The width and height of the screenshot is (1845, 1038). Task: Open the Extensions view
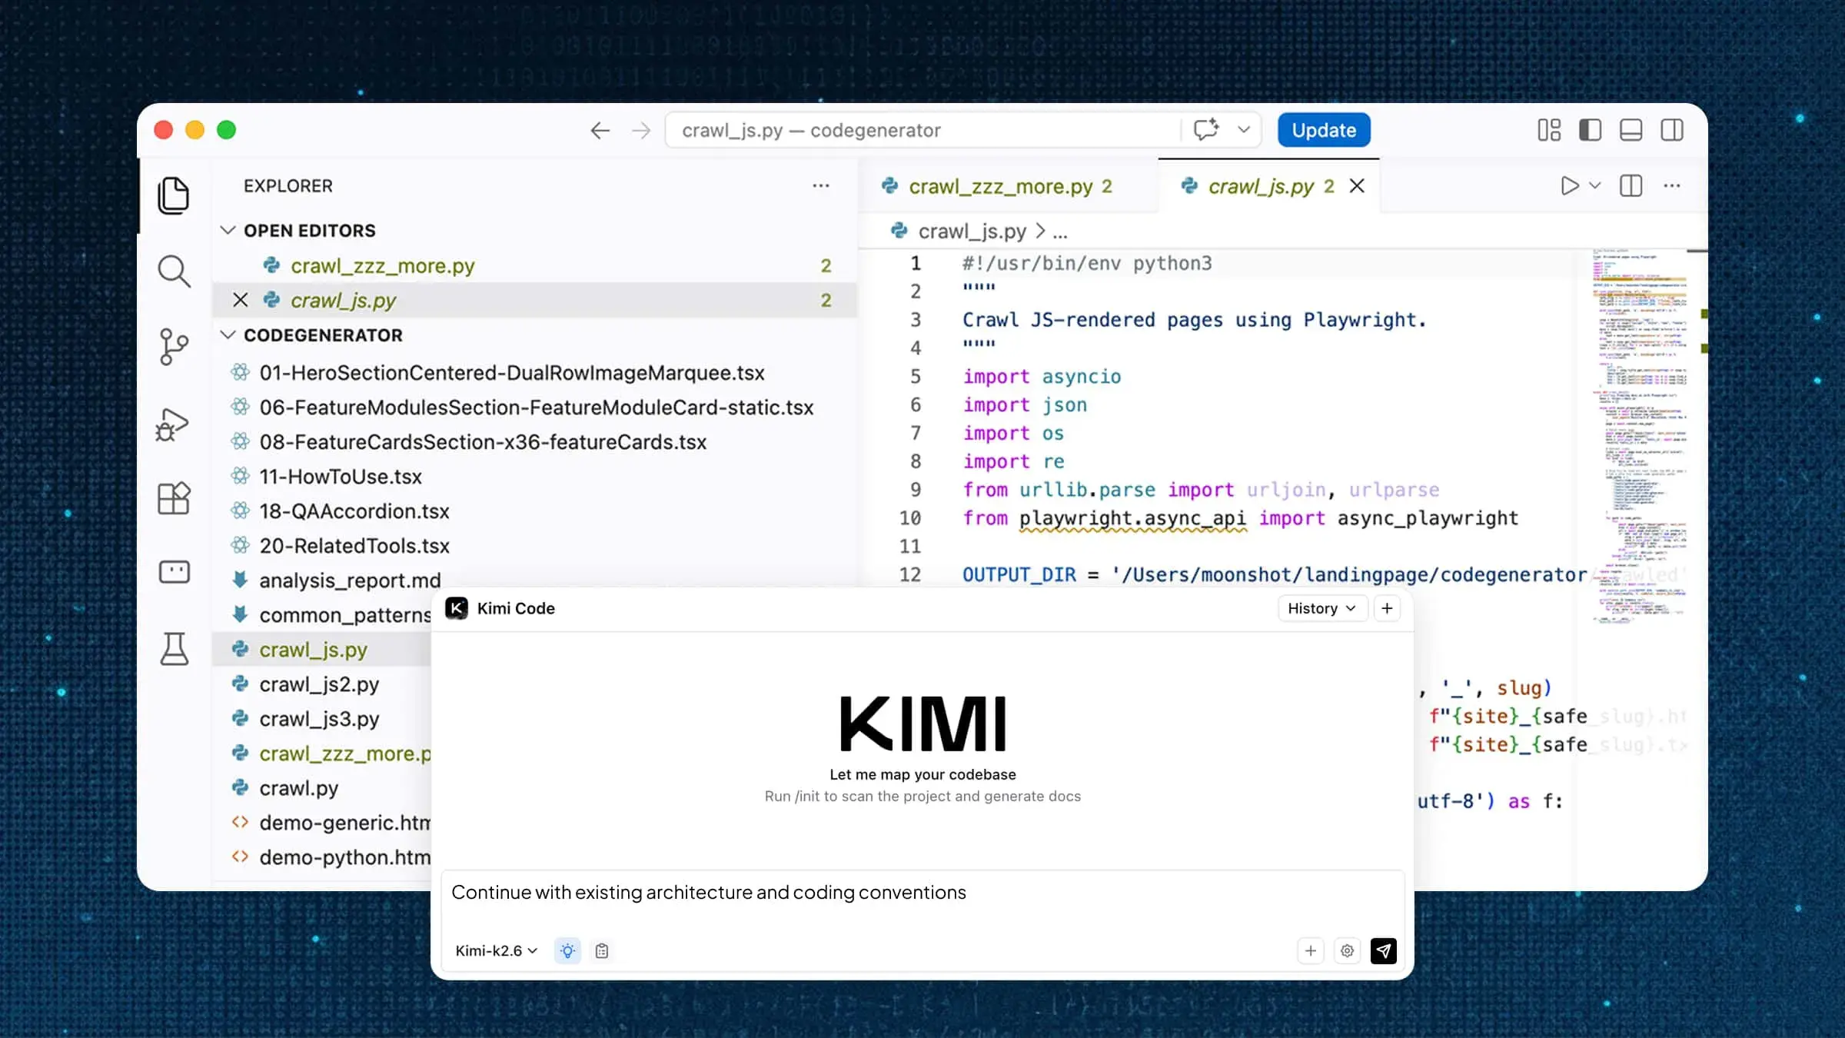click(x=174, y=498)
